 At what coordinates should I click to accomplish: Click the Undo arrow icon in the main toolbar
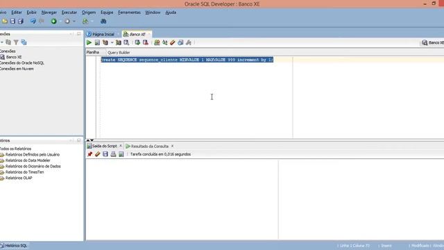33,22
